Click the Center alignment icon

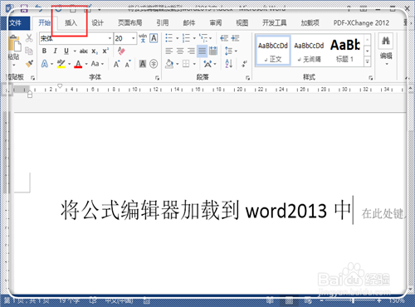[180, 51]
